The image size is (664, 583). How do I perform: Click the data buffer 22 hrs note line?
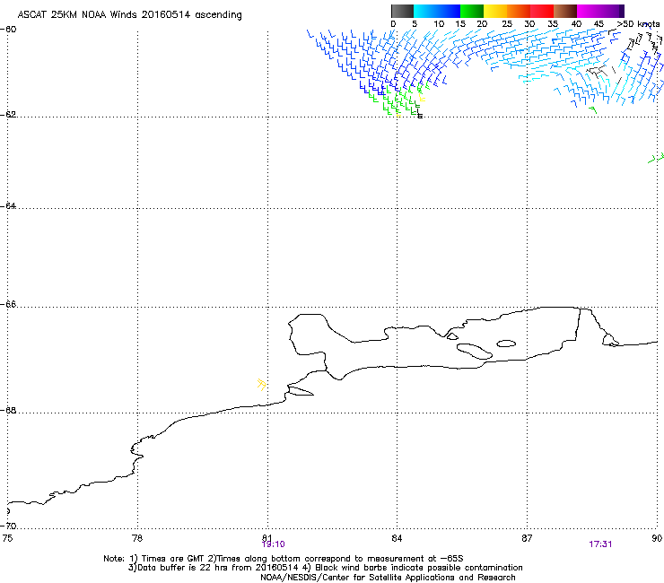click(x=325, y=568)
